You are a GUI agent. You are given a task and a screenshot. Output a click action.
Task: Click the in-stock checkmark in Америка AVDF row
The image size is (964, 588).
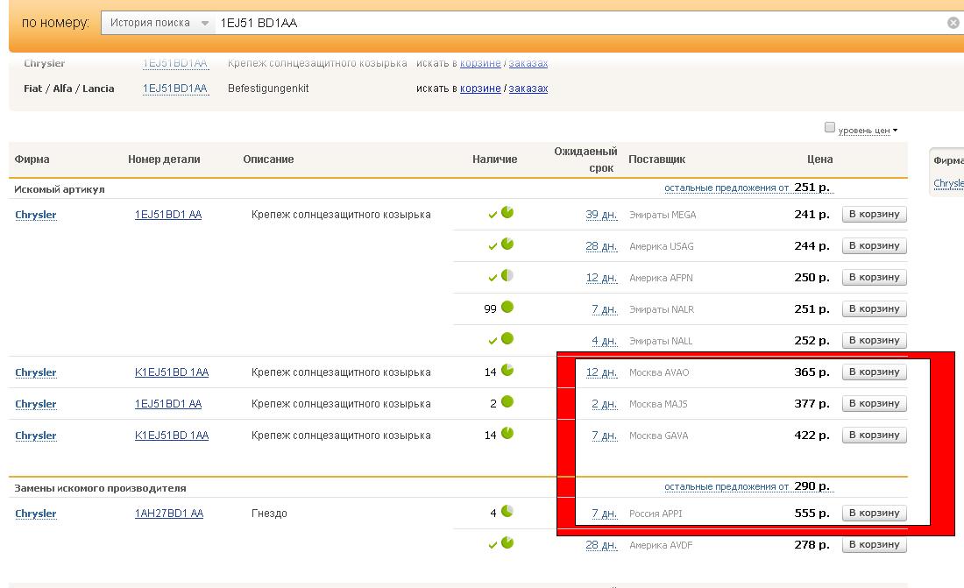tap(493, 545)
